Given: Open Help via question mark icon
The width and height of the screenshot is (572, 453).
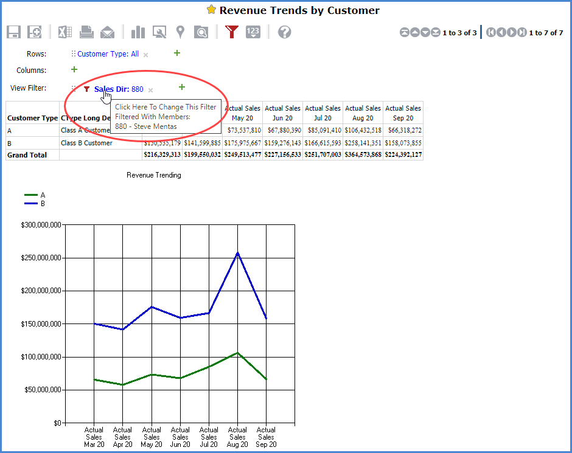Looking at the screenshot, I should [284, 32].
